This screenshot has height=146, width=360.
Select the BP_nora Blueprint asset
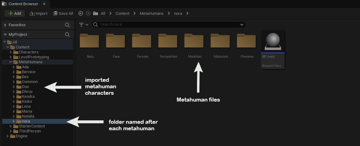(x=273, y=49)
